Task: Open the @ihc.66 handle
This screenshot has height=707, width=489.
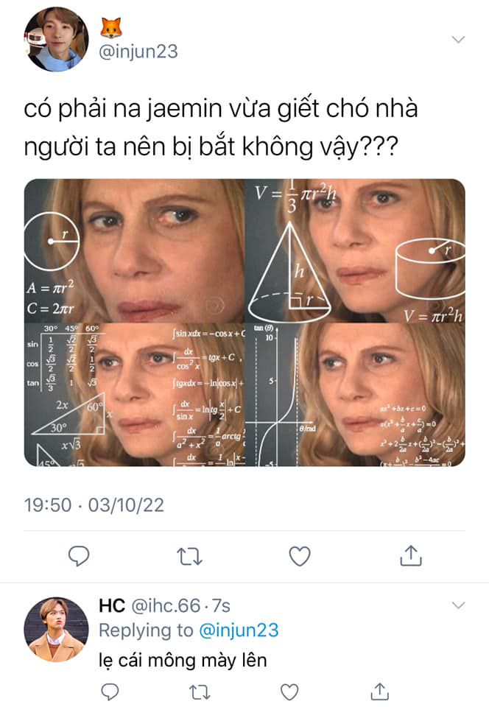Action: pos(166,605)
